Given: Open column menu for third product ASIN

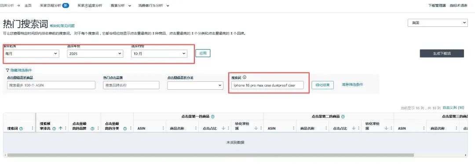Looking at the screenshot, I should click(x=424, y=128).
